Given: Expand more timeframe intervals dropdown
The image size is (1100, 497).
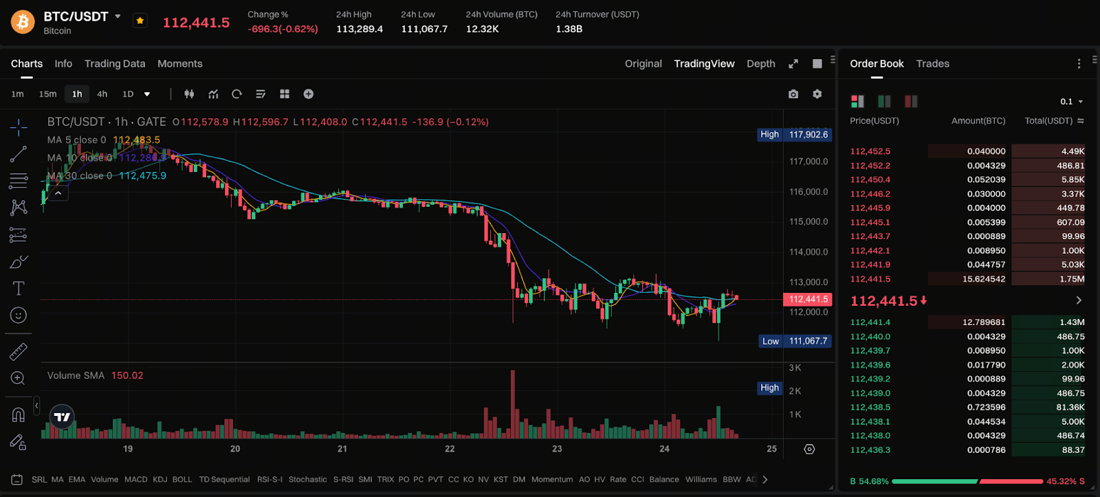Looking at the screenshot, I should [x=147, y=94].
